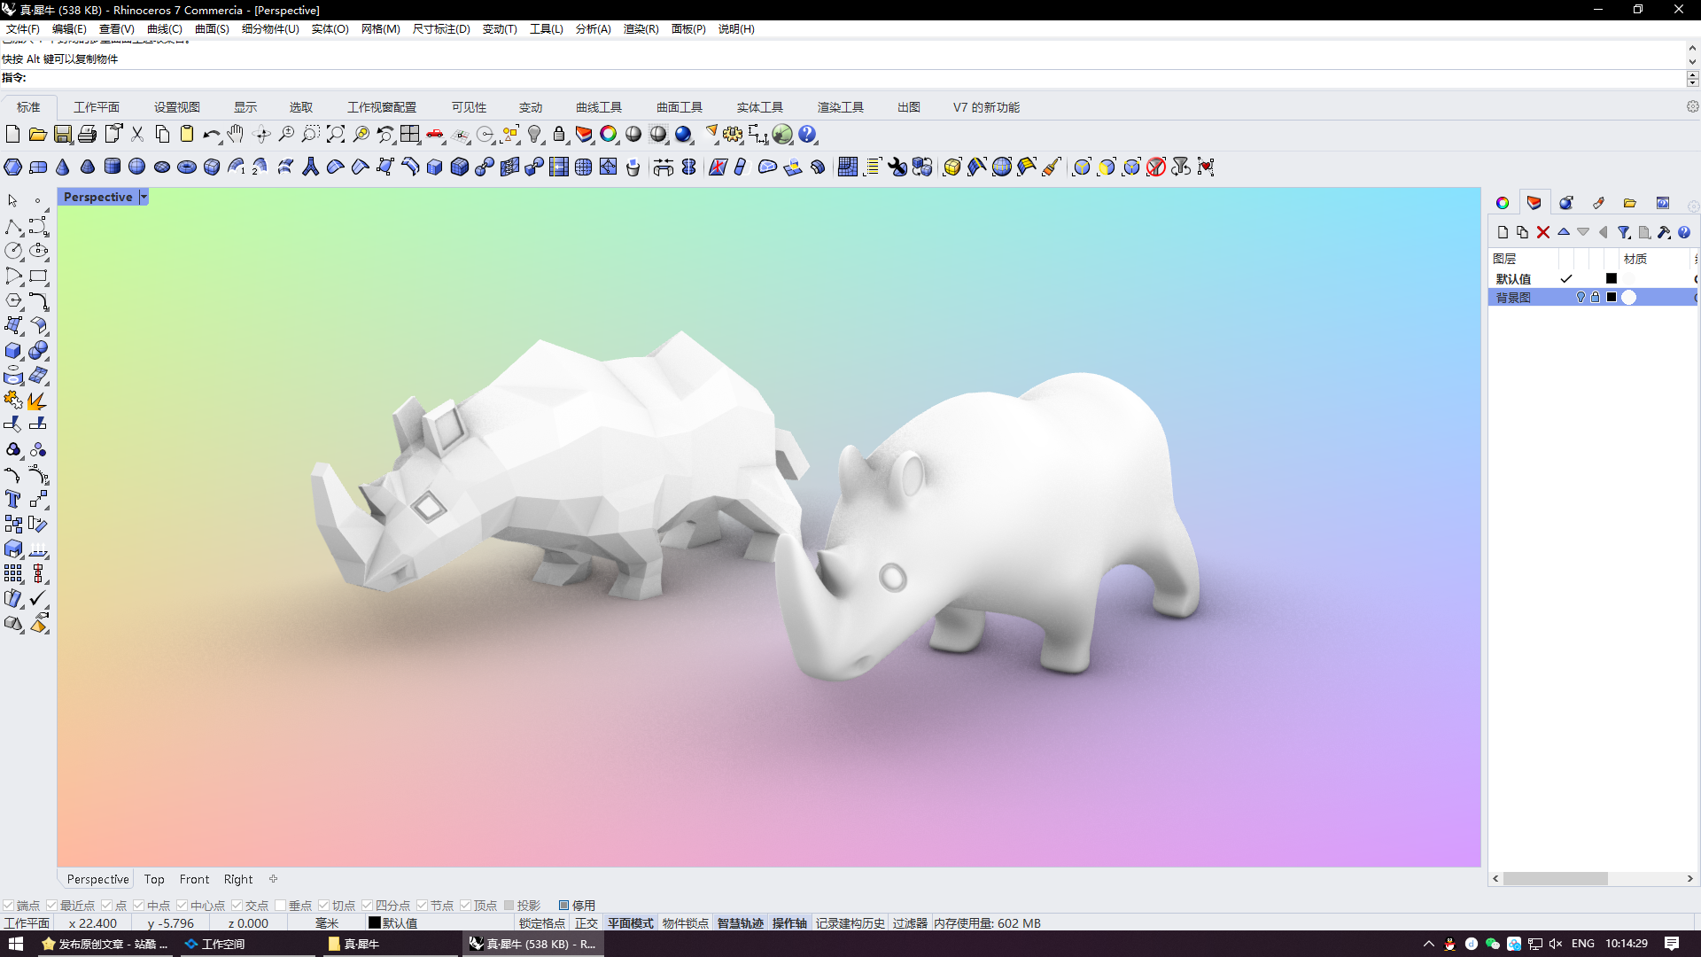The width and height of the screenshot is (1701, 957).
Task: Click the Undo arrow icon
Action: [x=210, y=135]
